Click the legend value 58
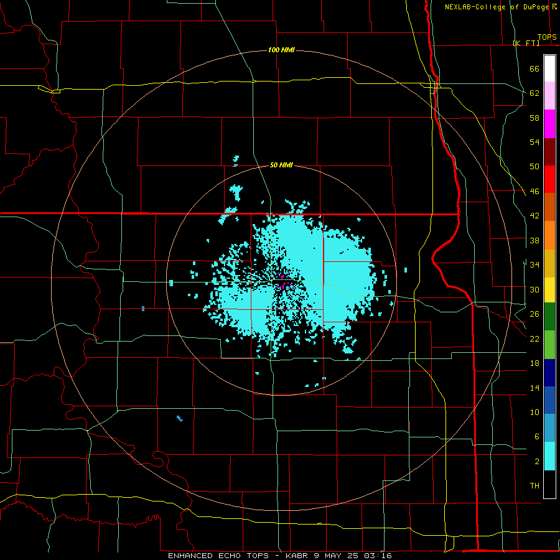 pyautogui.click(x=534, y=118)
